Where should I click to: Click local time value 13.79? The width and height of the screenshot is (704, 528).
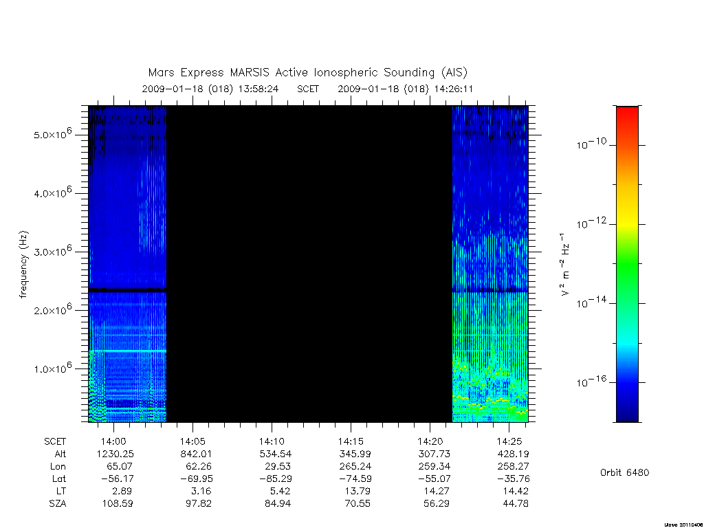(357, 491)
